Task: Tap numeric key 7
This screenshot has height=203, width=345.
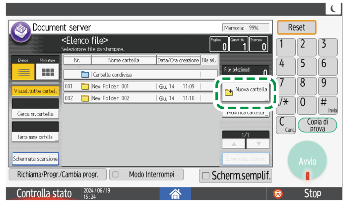Action: click(286, 86)
